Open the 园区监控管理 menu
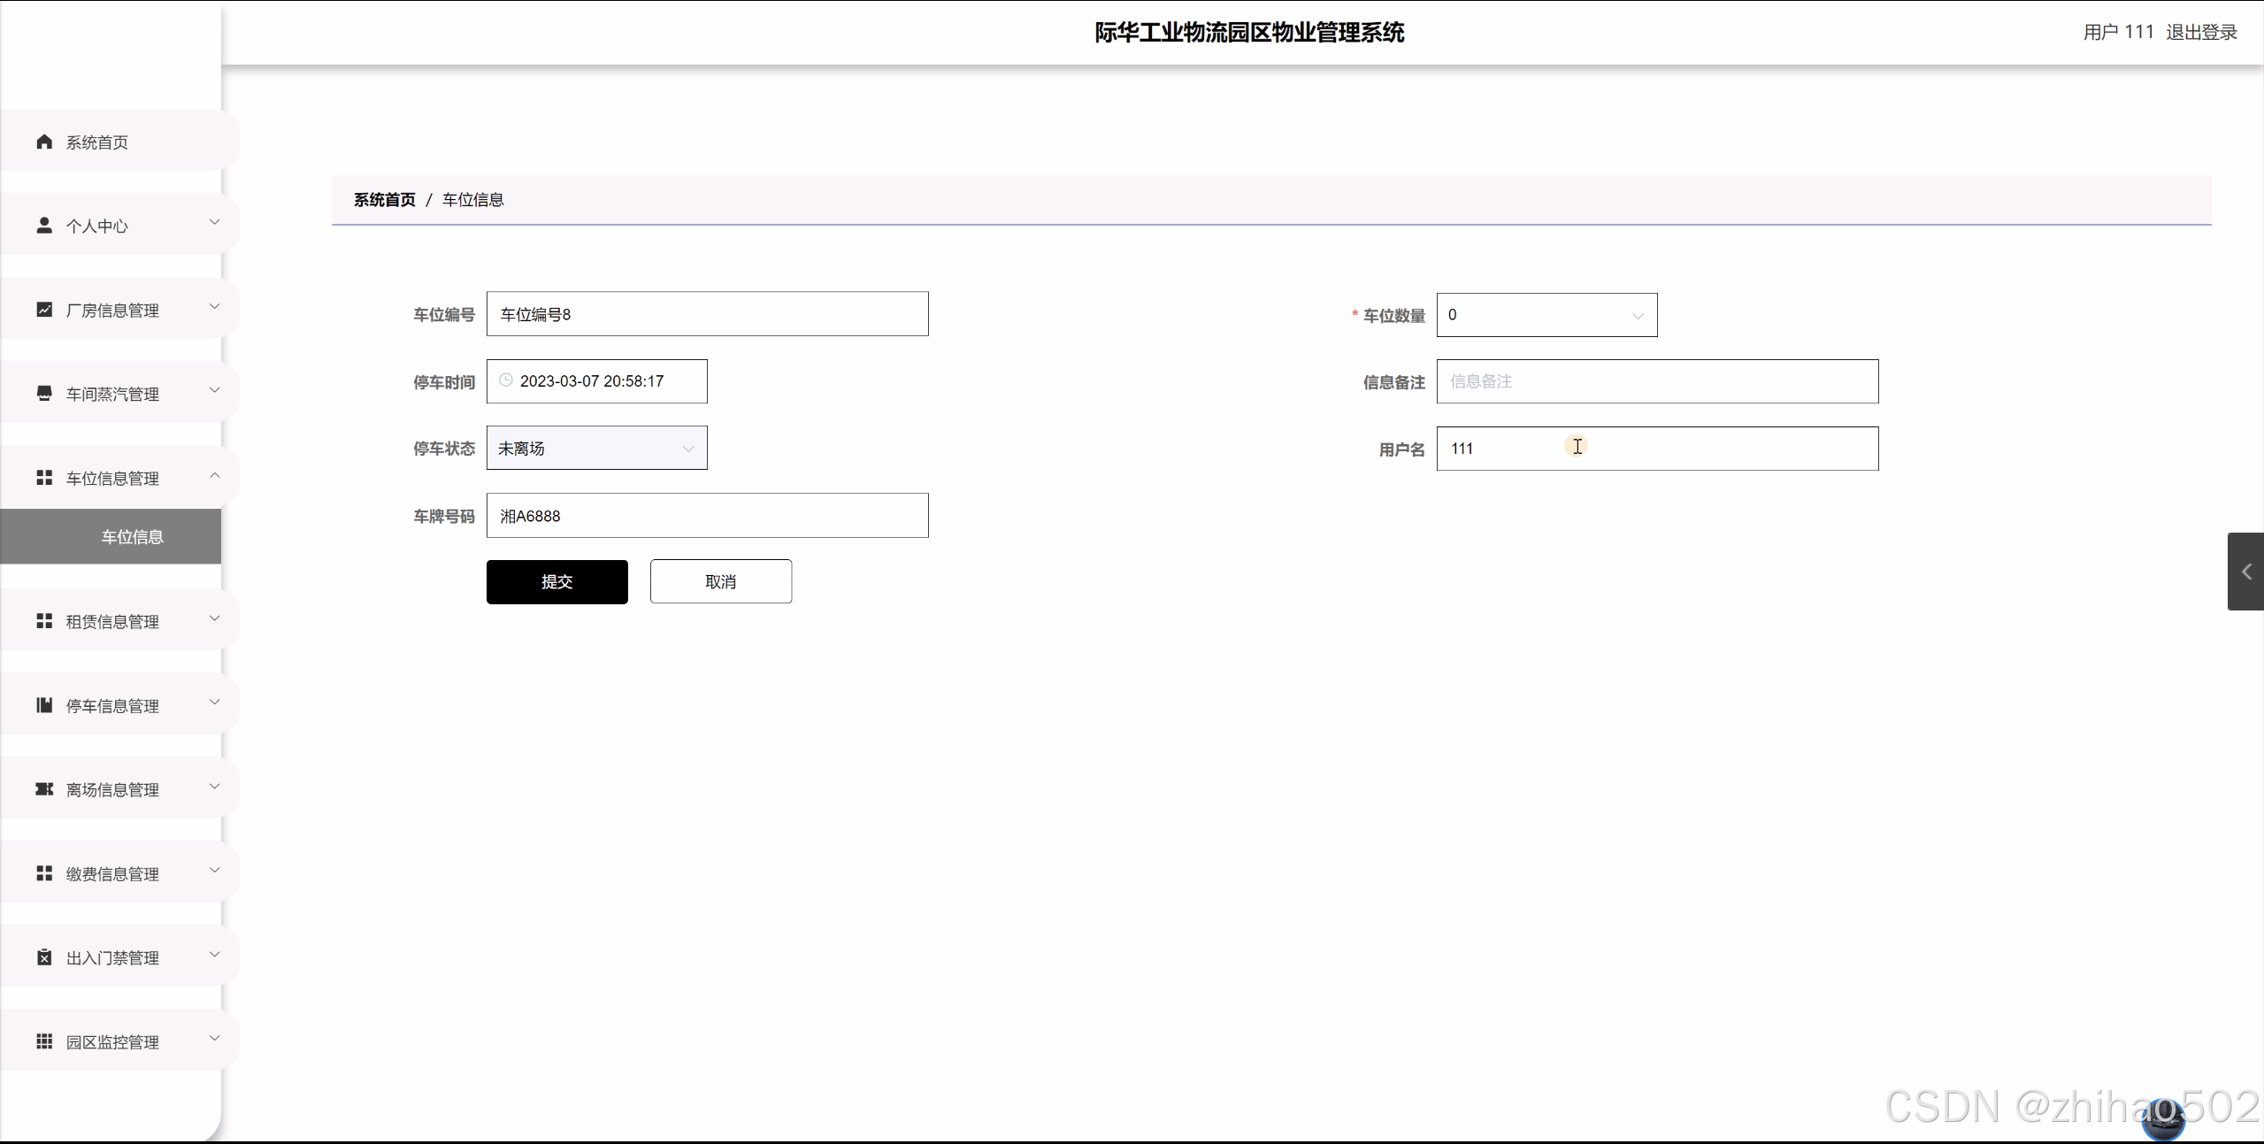 (112, 1041)
